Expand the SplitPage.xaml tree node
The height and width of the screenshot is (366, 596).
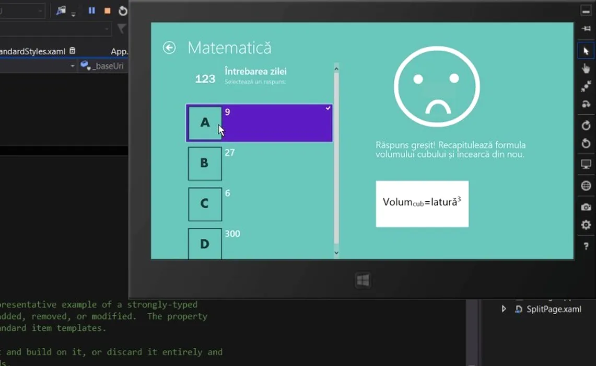coord(504,309)
